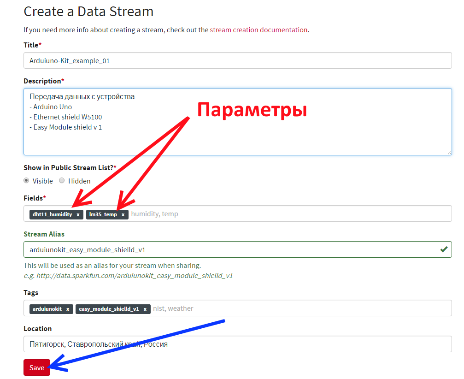Remove the arduiunokit tag
Image resolution: width=464 pixels, height=379 pixels.
(68, 309)
